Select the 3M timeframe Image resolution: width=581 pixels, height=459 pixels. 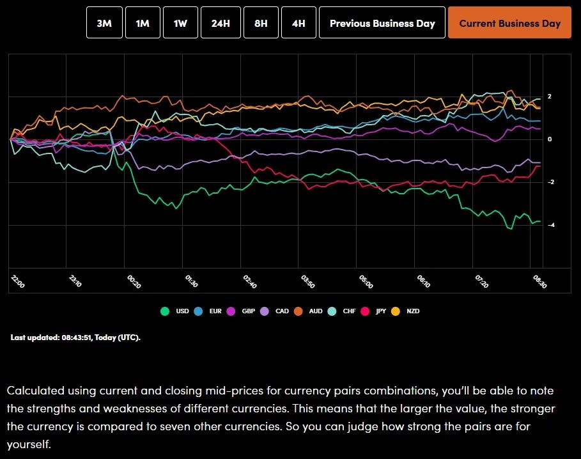click(104, 22)
